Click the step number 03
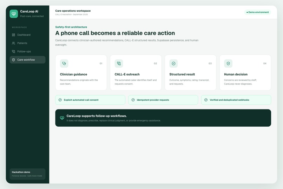This screenshot has width=283, height=189. [x=210, y=63]
